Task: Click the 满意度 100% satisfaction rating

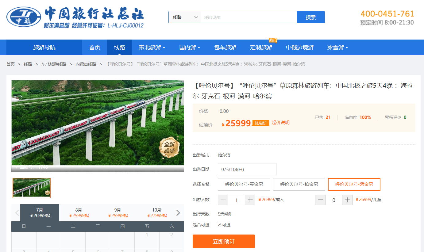Action: [x=358, y=117]
